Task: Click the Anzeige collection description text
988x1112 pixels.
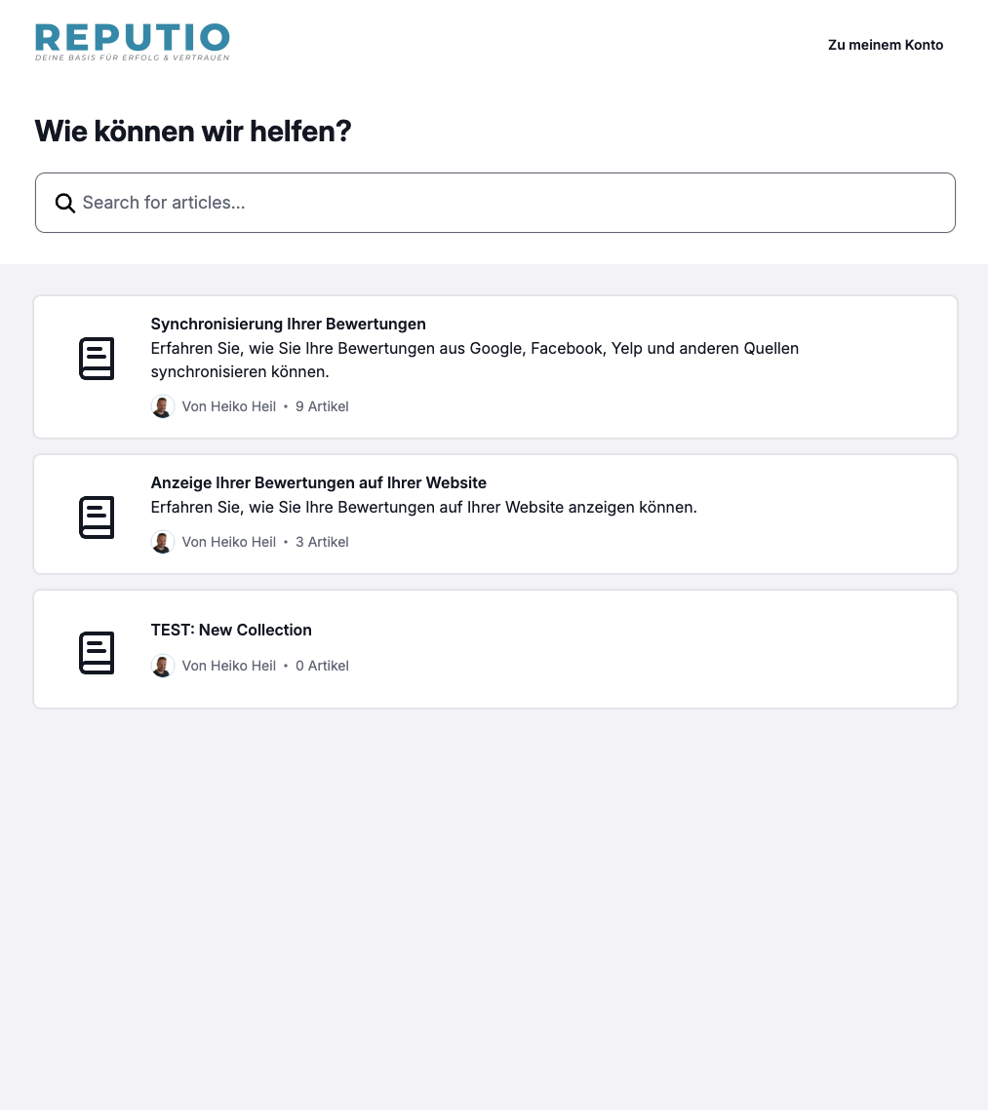Action: pyautogui.click(x=423, y=507)
